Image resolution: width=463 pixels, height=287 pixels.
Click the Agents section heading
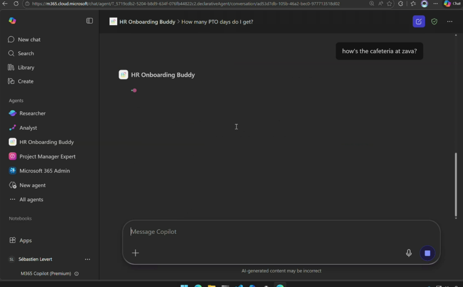[x=16, y=101]
